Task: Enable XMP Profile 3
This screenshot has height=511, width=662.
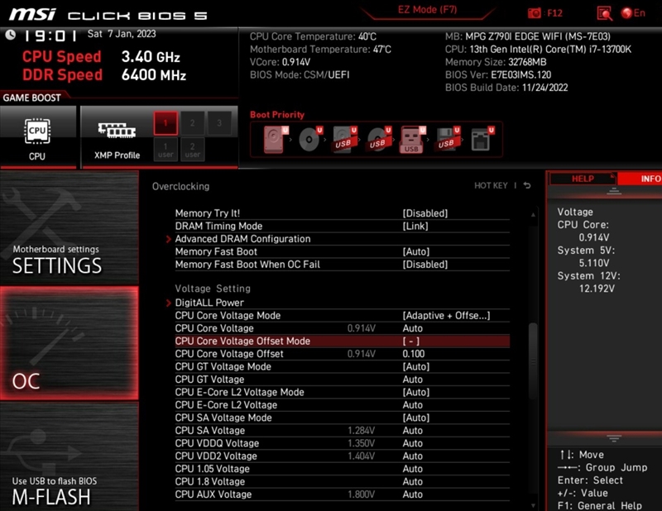Action: [219, 123]
